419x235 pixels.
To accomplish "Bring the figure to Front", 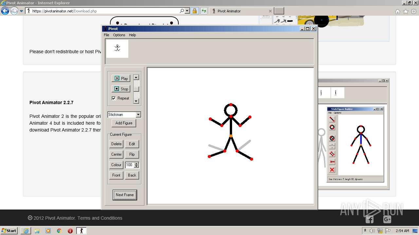I will (x=116, y=175).
